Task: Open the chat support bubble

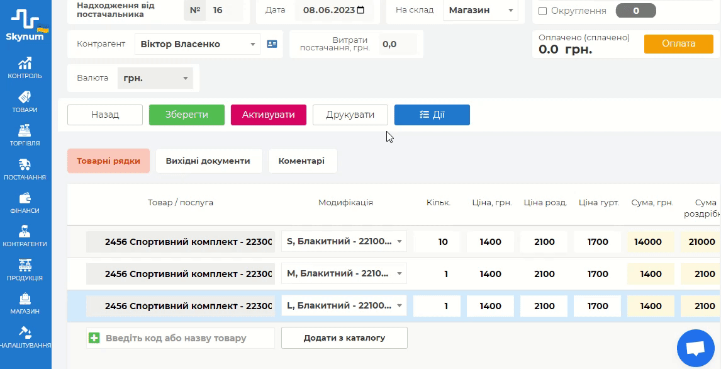Action: click(695, 348)
